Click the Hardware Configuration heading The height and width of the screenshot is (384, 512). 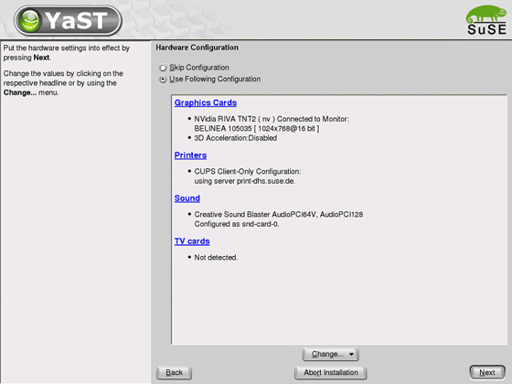[197, 48]
